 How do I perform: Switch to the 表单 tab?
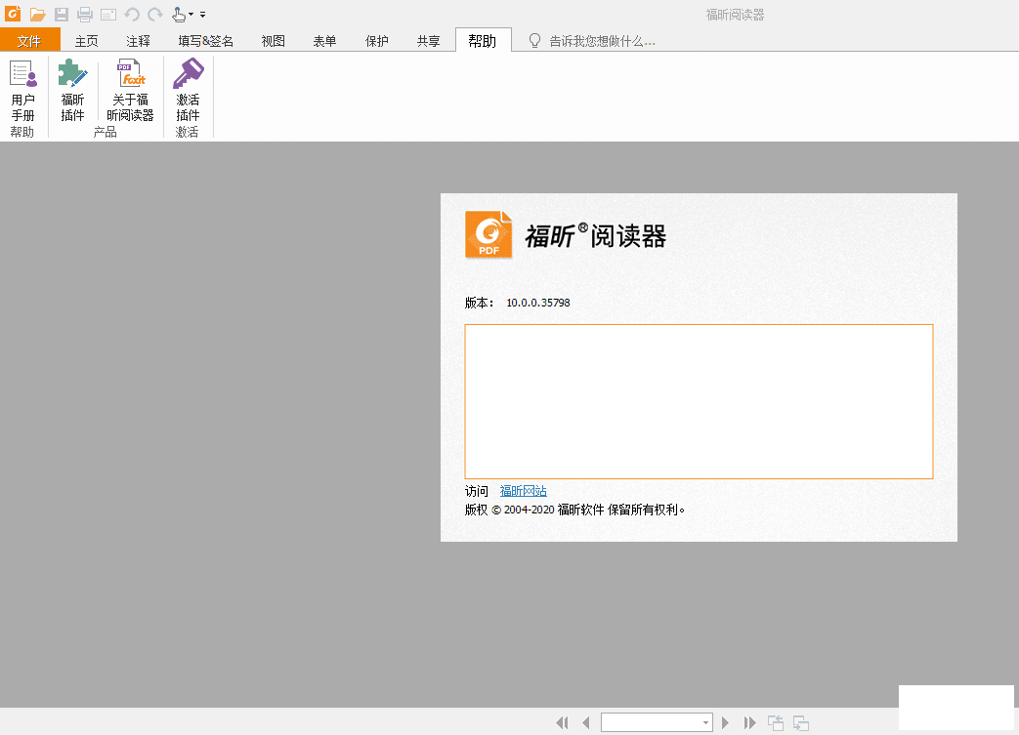325,41
